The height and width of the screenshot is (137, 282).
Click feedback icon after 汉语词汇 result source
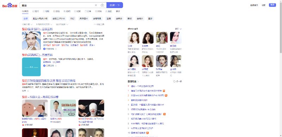[56, 66]
